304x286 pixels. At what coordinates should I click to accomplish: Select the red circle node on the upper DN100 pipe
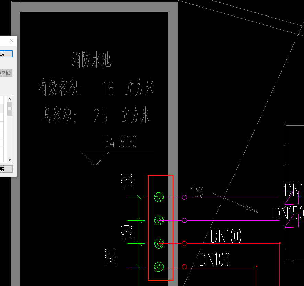tap(184, 243)
